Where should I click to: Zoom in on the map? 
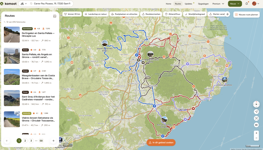[256, 133]
